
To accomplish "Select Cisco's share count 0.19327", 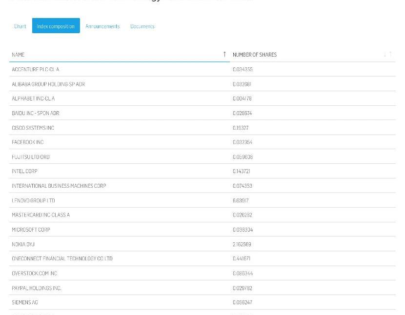I will pos(241,128).
